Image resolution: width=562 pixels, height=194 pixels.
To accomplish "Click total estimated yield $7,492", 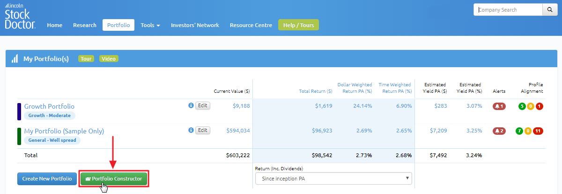I will click(x=438, y=155).
